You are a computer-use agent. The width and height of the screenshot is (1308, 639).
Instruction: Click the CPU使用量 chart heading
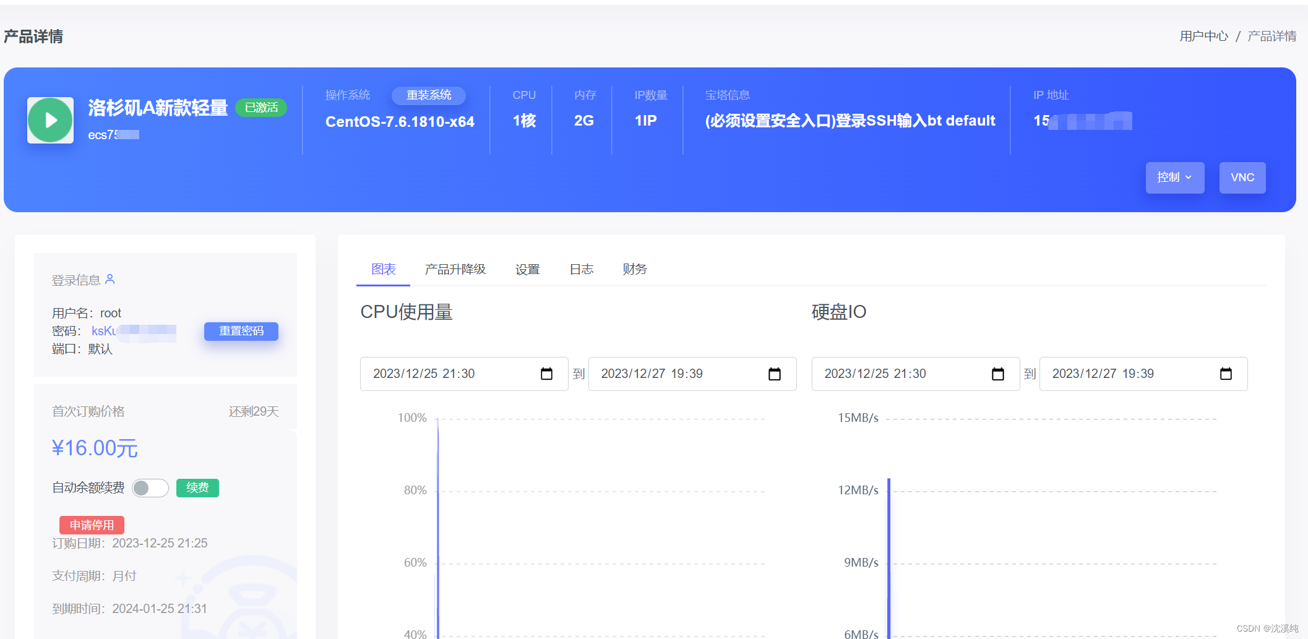tap(407, 312)
